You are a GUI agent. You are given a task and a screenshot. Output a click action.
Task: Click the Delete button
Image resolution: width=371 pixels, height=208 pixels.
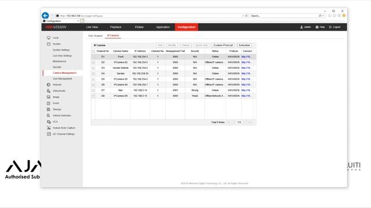click(185, 45)
